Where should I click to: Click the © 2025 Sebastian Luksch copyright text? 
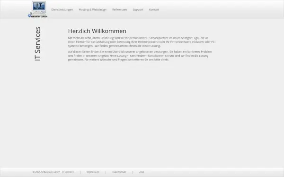point(53,172)
